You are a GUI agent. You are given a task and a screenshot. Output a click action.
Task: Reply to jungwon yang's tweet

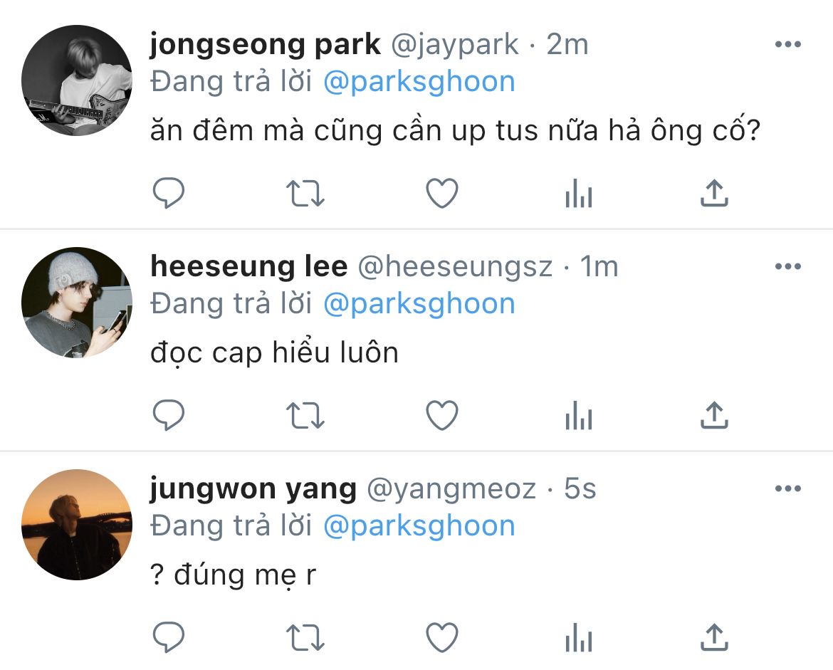pos(169,637)
